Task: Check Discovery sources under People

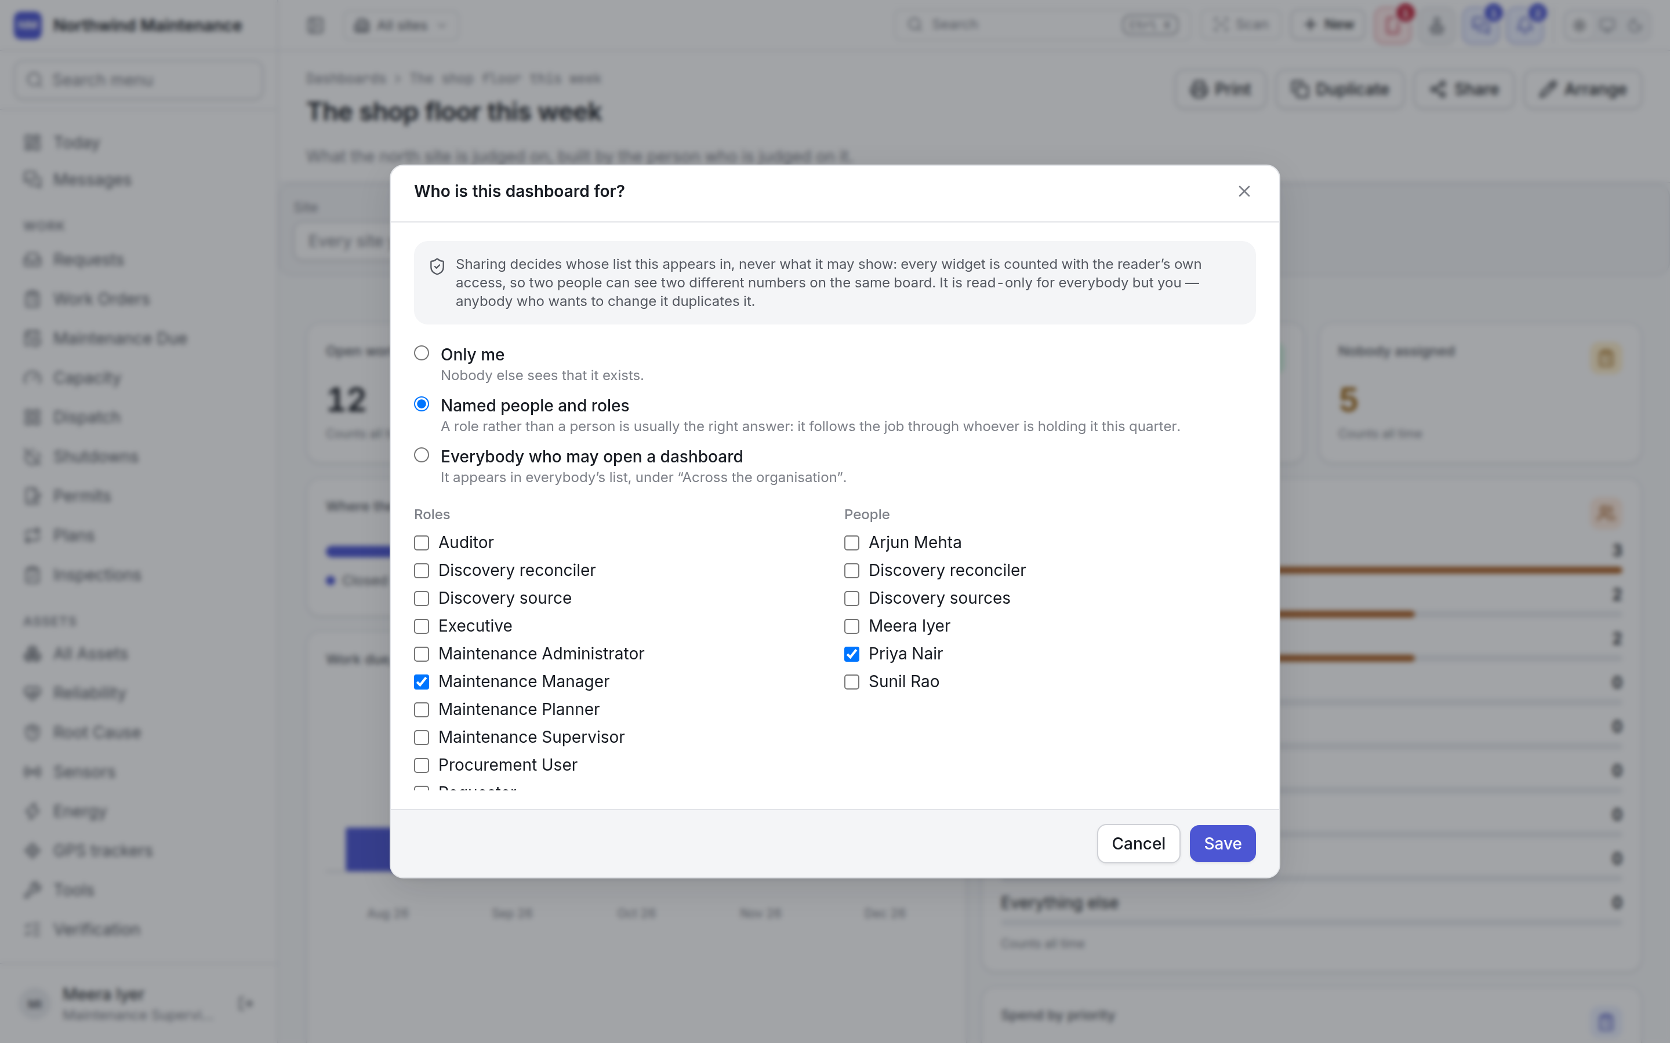Action: coord(852,598)
